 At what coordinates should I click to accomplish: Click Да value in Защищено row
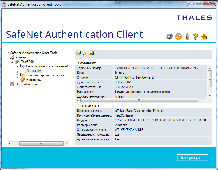[117, 134]
